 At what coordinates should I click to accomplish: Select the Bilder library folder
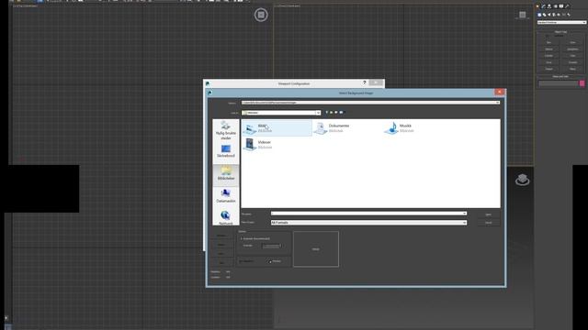click(277, 128)
